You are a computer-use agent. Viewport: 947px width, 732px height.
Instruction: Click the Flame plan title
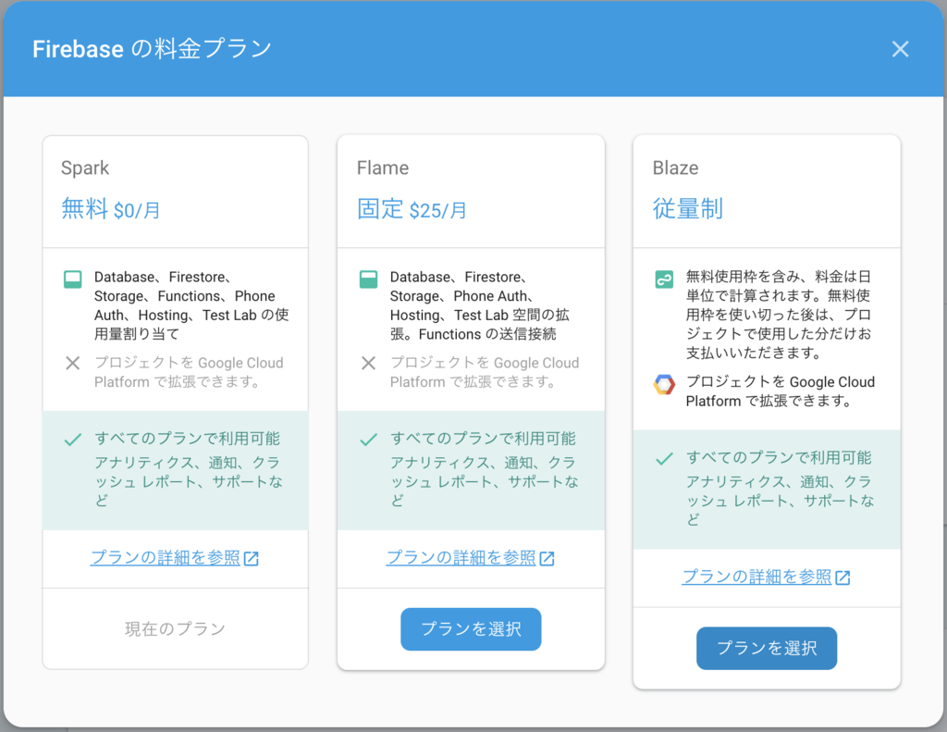tap(383, 168)
